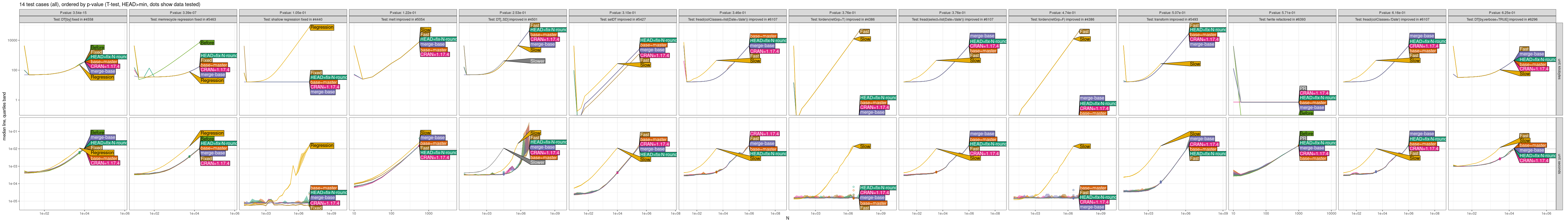This screenshot has height=223, width=1565.
Task: Click the 'Slow' label in transform kilobytes panel
Action: click(1194, 64)
